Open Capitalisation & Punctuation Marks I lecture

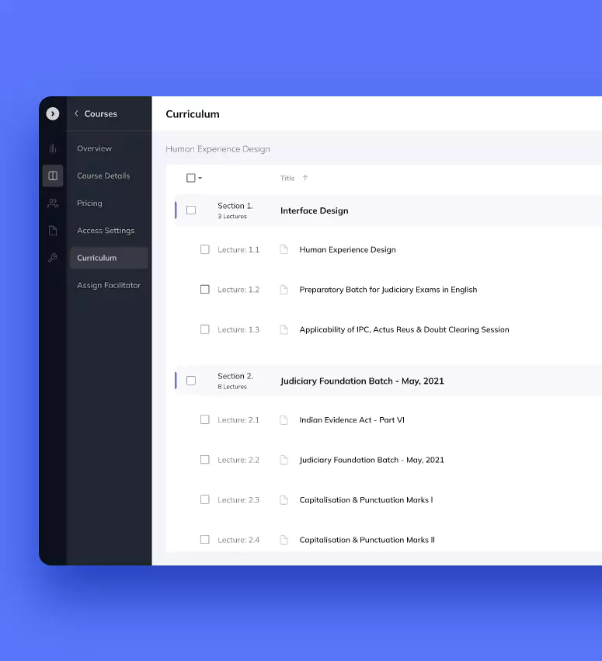click(367, 500)
